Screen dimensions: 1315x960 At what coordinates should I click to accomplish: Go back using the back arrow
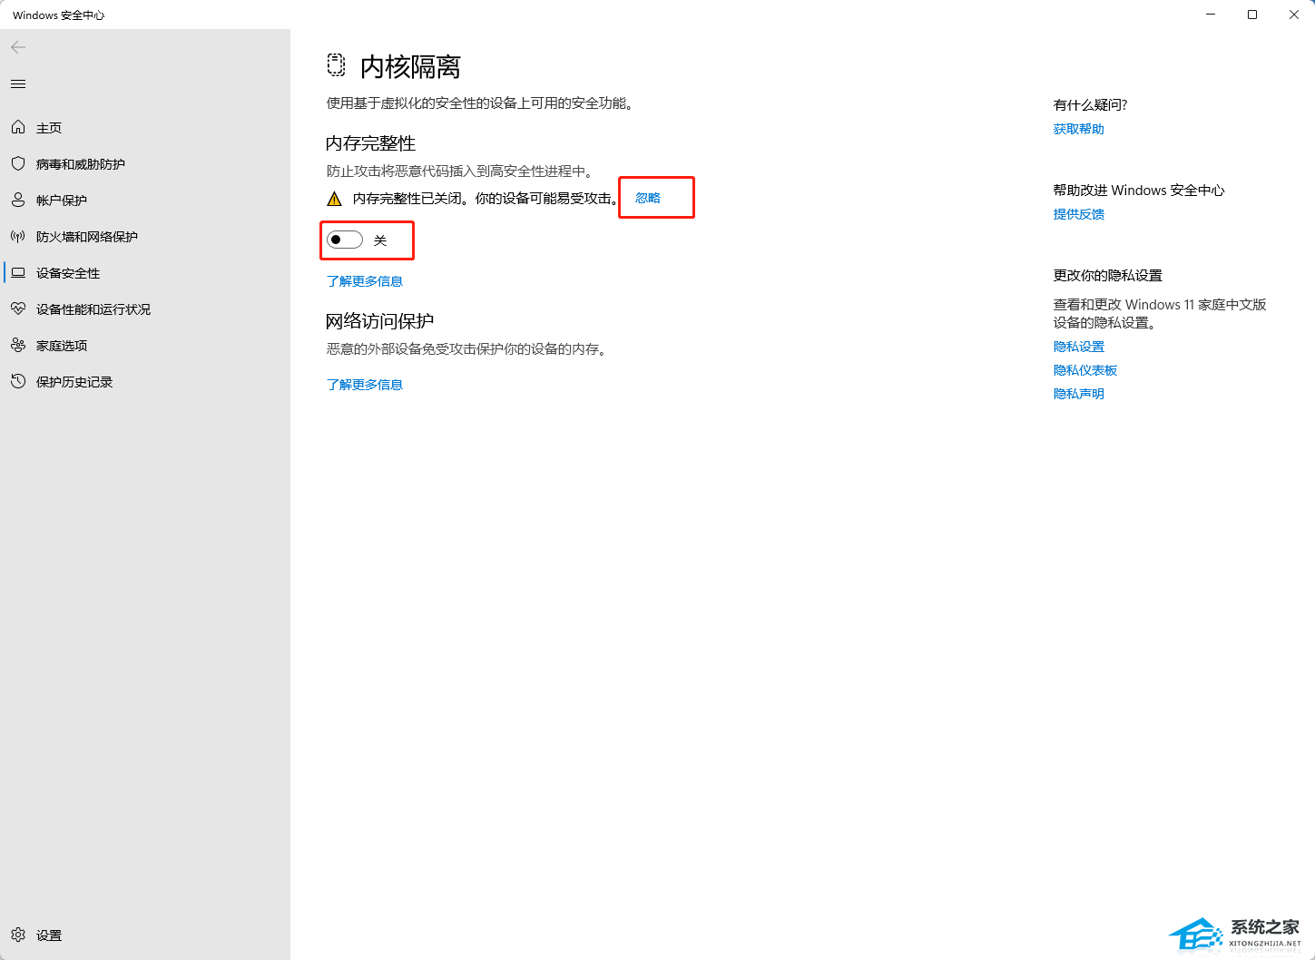click(x=18, y=47)
